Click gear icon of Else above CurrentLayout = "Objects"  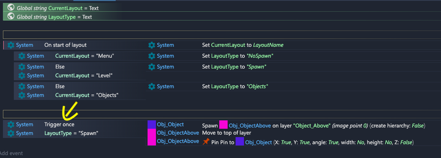[x=22, y=87]
